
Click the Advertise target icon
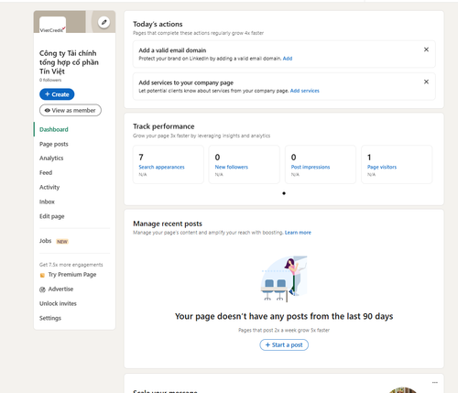(42, 289)
